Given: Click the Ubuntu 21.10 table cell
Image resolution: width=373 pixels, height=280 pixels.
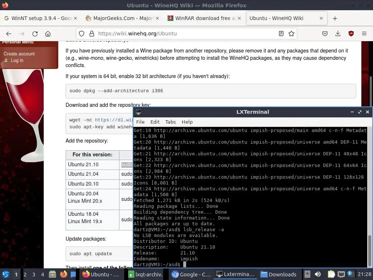Looking at the screenshot, I should click(92, 164).
